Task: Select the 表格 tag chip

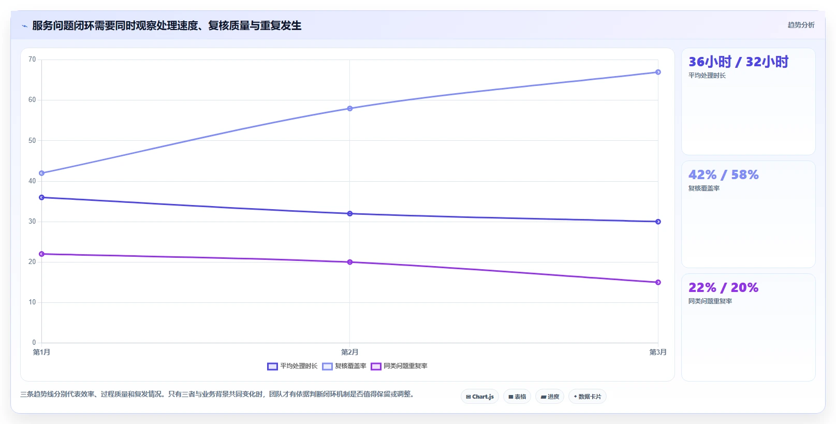Action: 517,397
